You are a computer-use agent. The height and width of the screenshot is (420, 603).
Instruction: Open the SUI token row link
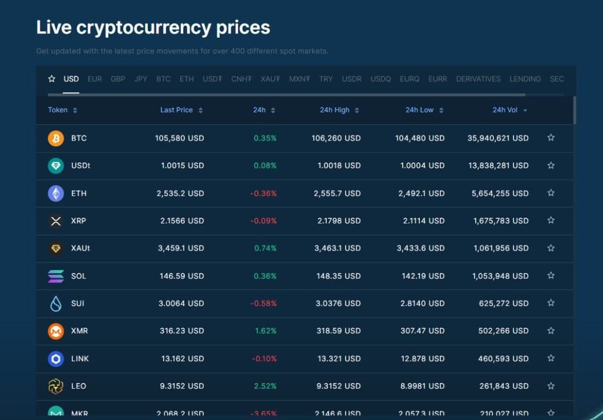pyautogui.click(x=77, y=304)
